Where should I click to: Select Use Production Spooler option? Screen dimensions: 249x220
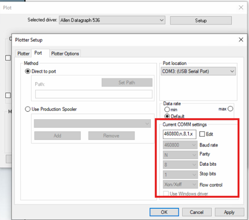coord(28,109)
